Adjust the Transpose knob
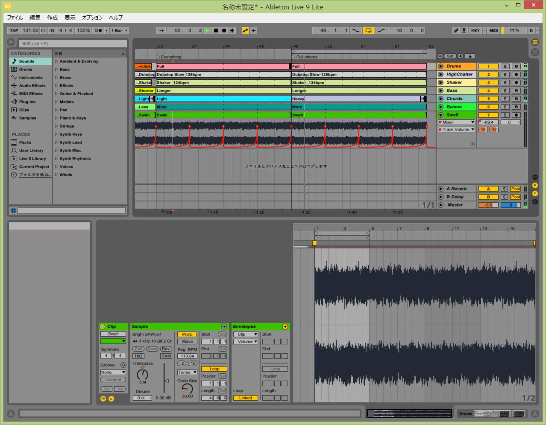Screen dimensions: 546x425 point(142,374)
